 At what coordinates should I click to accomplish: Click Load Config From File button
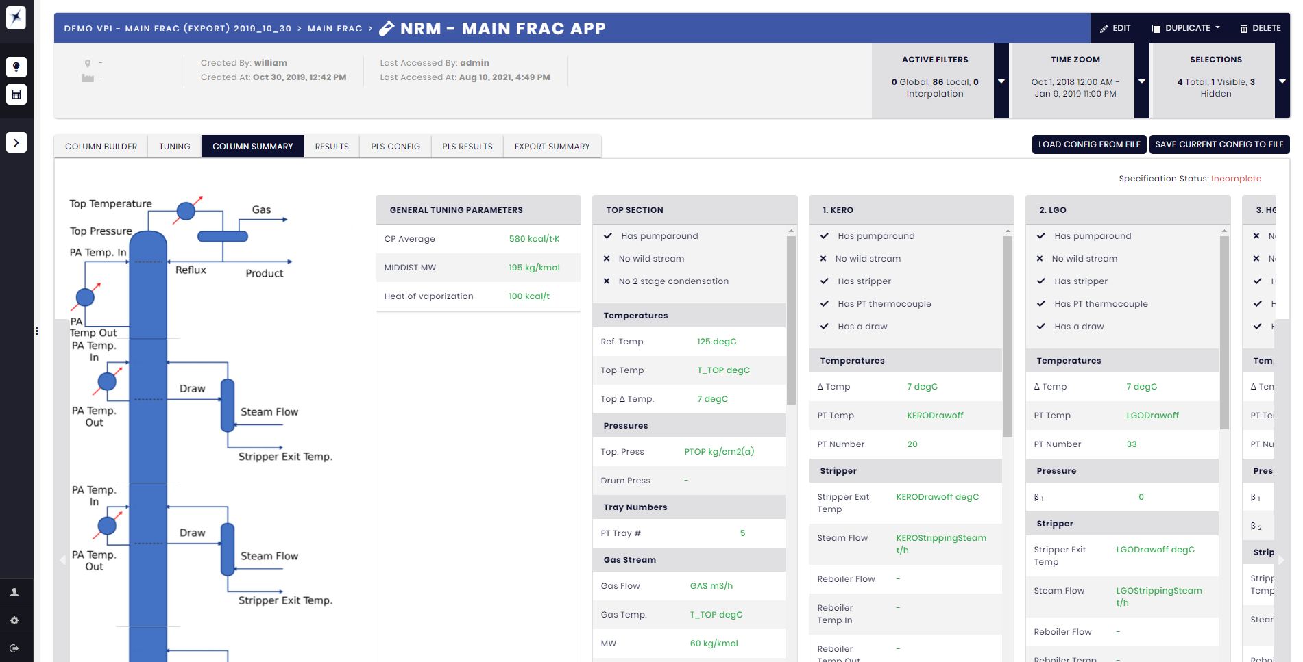[x=1088, y=144]
